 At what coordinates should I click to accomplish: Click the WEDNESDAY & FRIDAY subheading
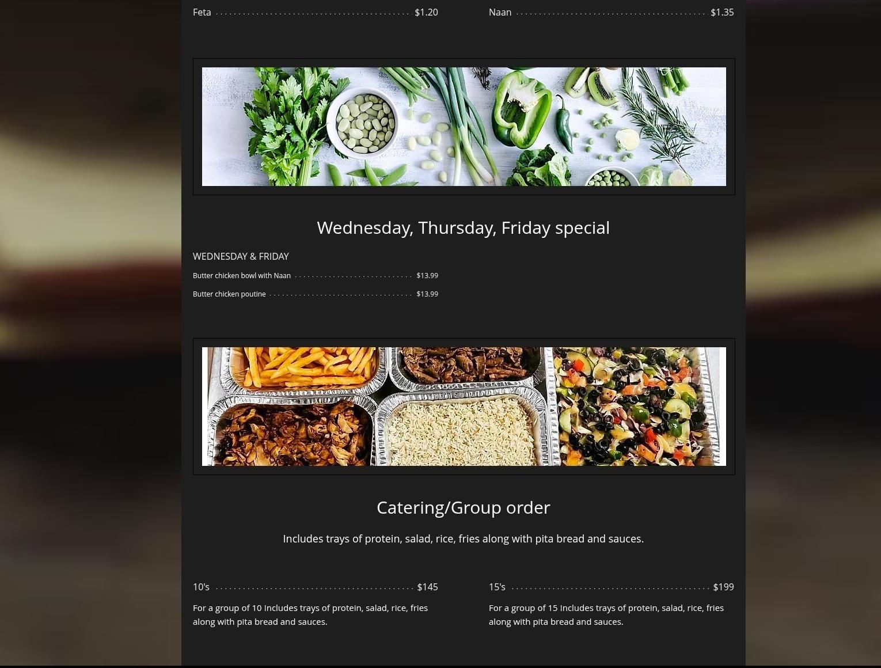click(241, 256)
